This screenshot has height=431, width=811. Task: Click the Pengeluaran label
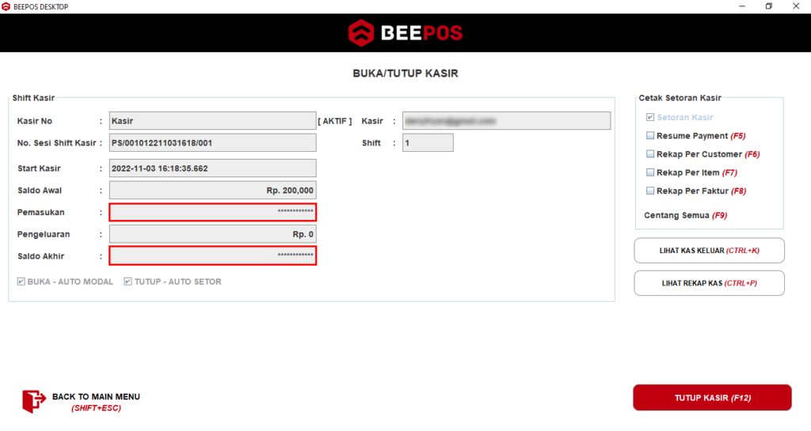[44, 234]
